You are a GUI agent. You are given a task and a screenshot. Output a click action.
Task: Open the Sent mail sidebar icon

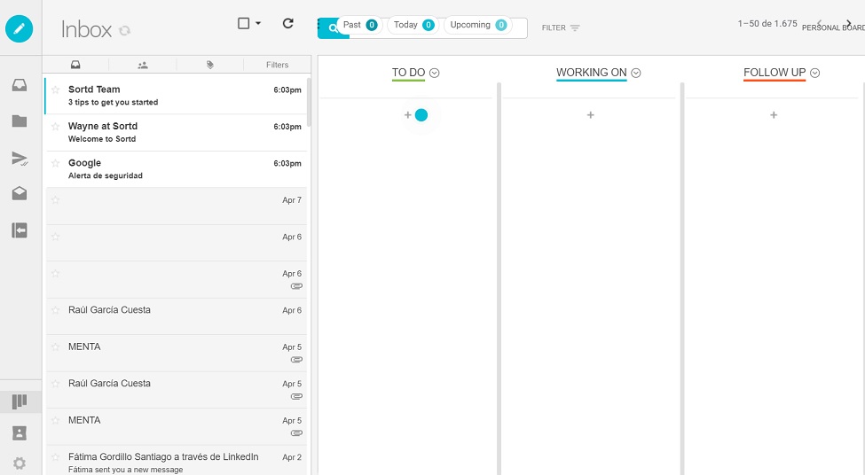coord(20,159)
